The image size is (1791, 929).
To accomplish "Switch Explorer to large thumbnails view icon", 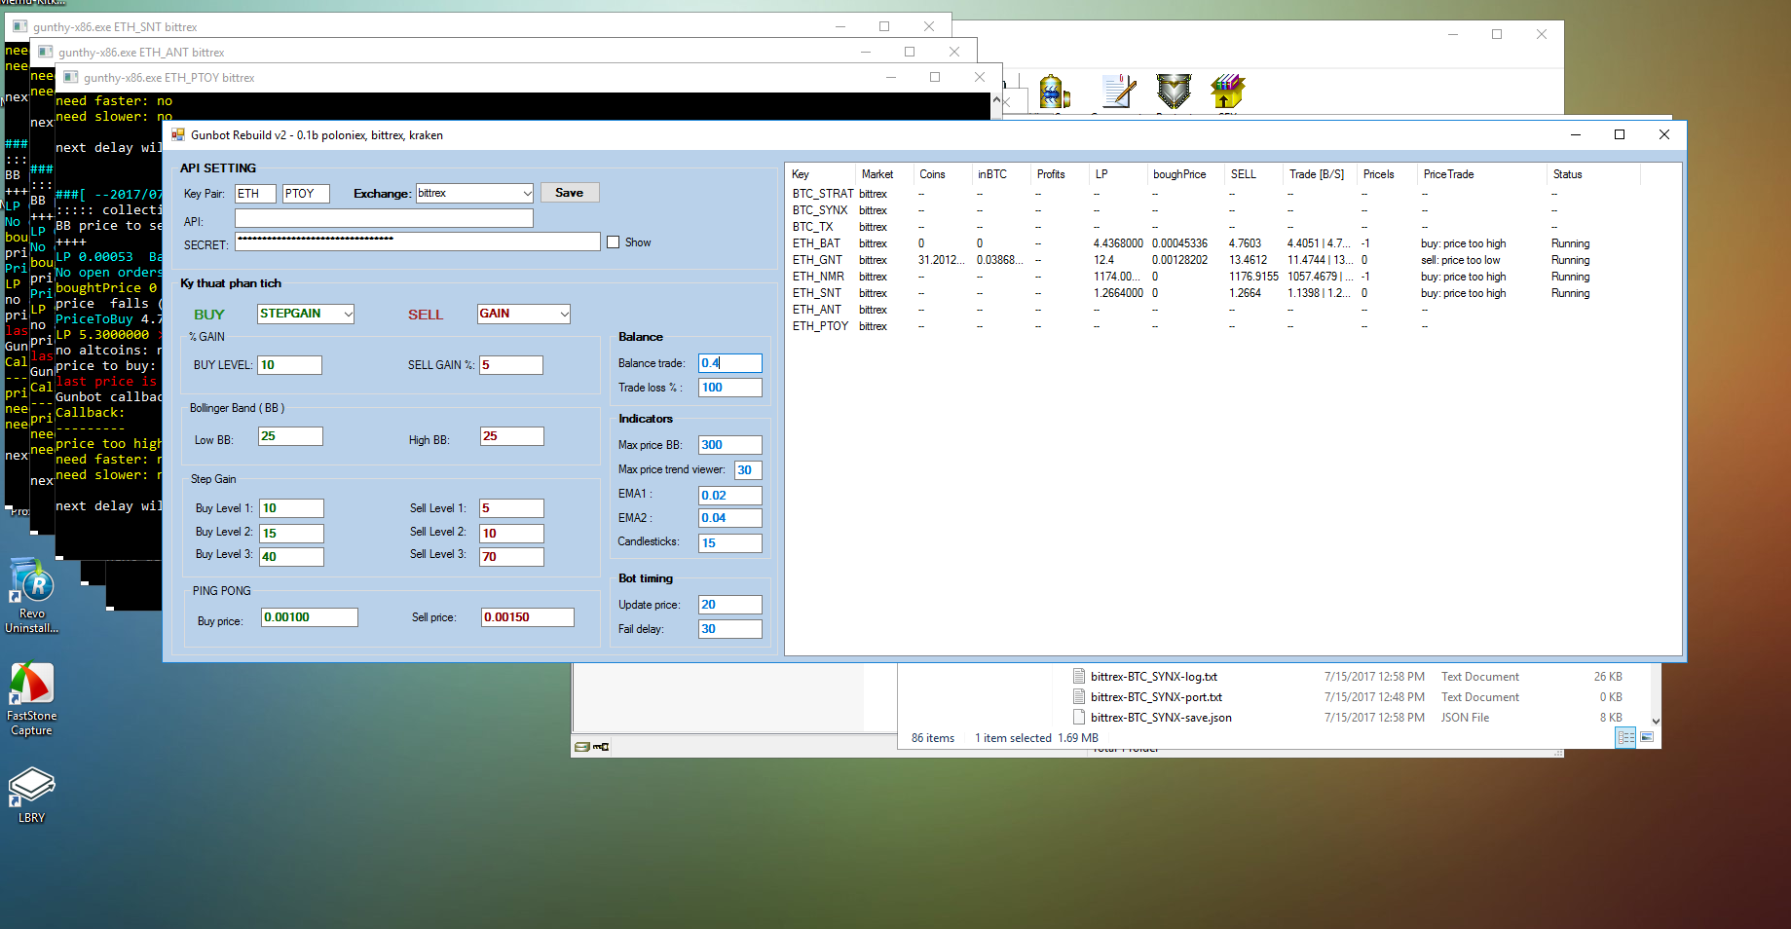I will pos(1647,738).
